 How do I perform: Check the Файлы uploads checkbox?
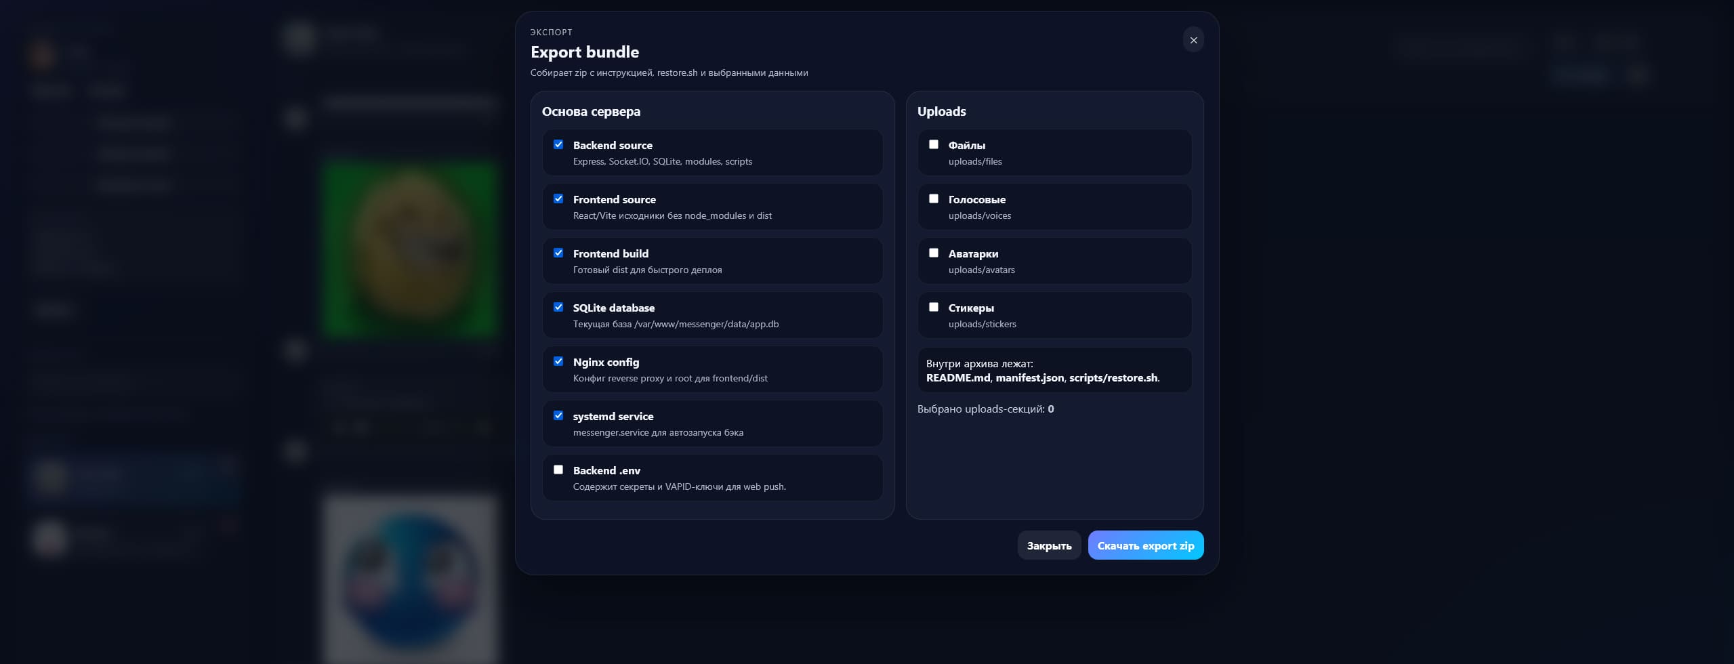934,144
